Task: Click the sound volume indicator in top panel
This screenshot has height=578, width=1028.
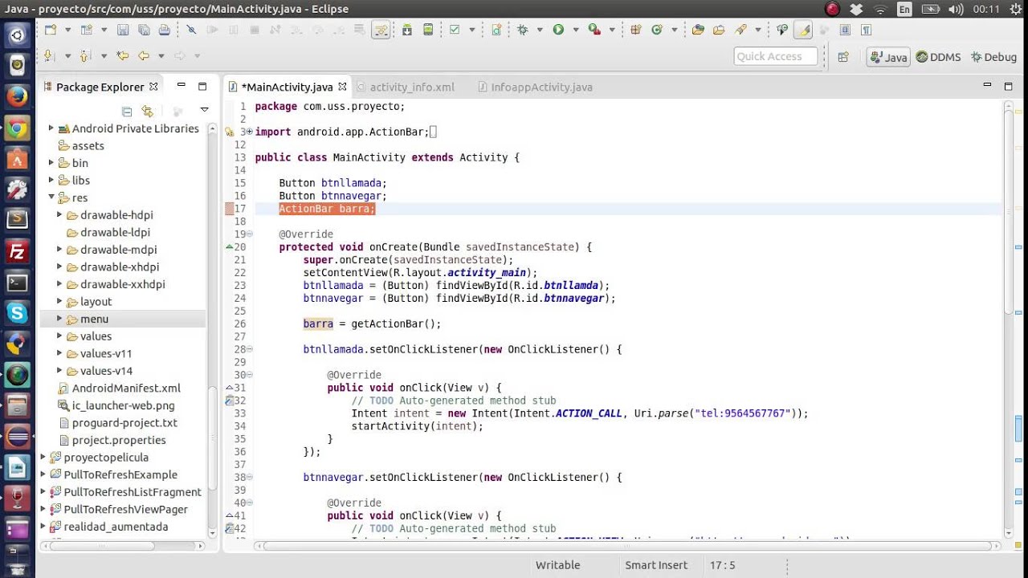Action: 956,9
